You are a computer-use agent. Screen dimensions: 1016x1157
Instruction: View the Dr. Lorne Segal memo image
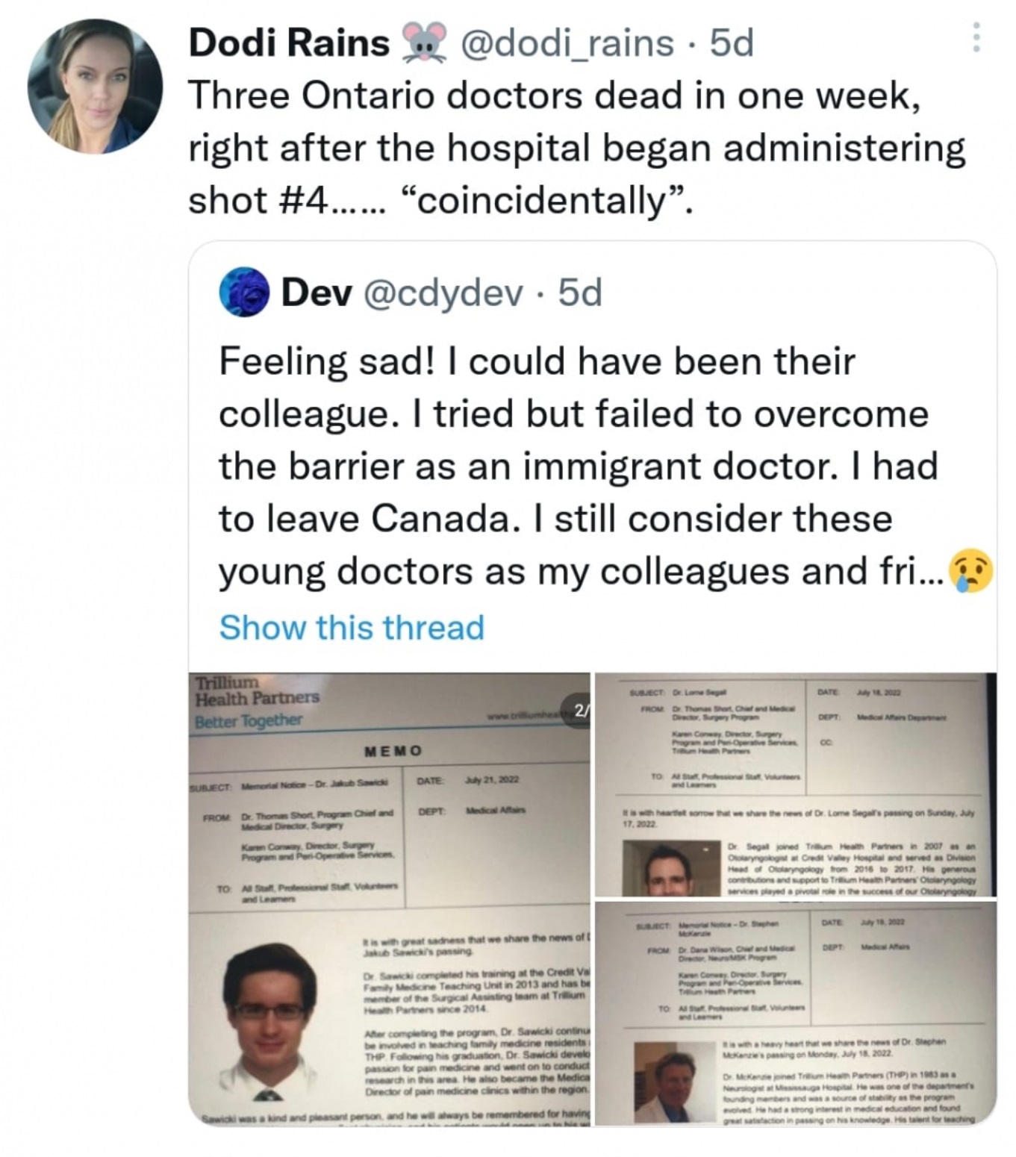(795, 784)
